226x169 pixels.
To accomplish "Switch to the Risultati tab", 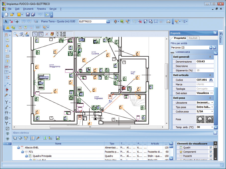I will [x=193, y=38].
